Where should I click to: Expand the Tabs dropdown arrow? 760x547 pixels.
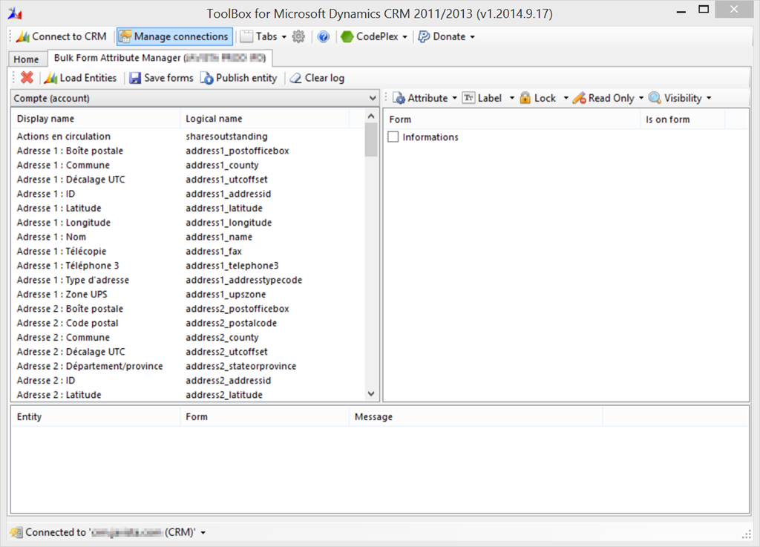(x=284, y=37)
